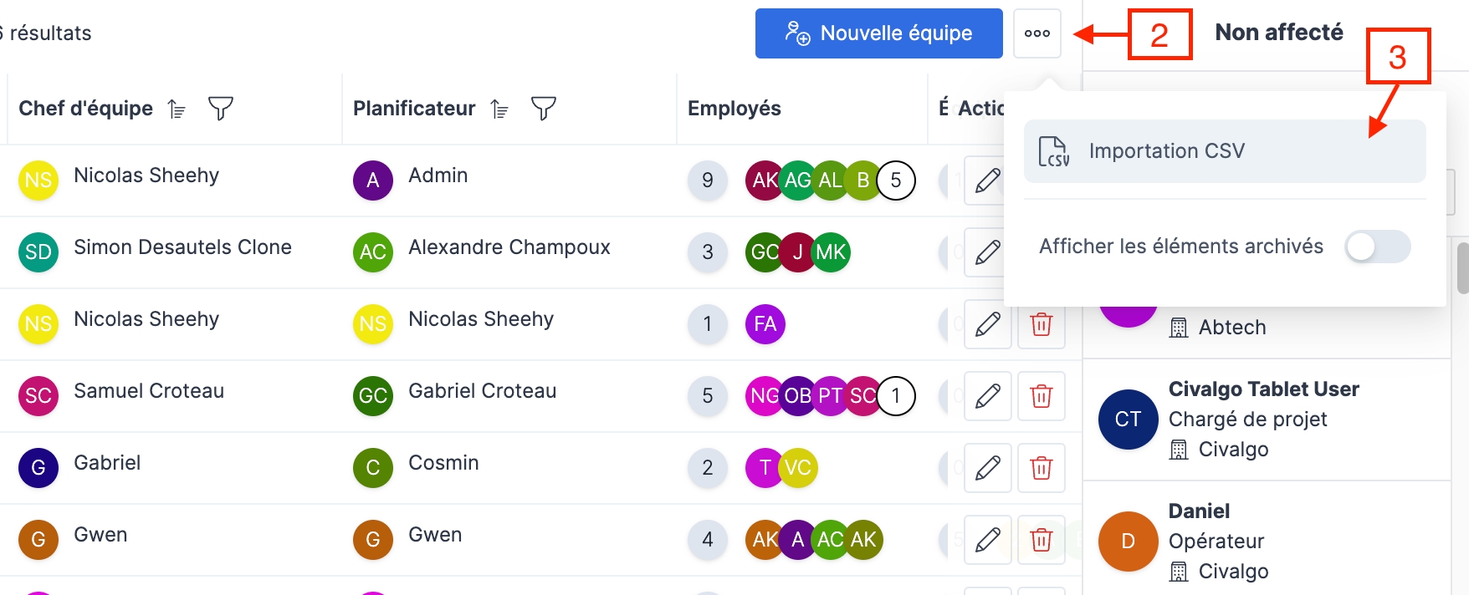Click the Employés column header
The width and height of the screenshot is (1469, 595).
(x=734, y=109)
